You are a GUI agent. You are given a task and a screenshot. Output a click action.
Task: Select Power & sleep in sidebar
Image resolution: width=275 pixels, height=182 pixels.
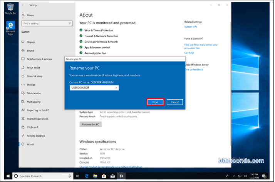(35, 76)
